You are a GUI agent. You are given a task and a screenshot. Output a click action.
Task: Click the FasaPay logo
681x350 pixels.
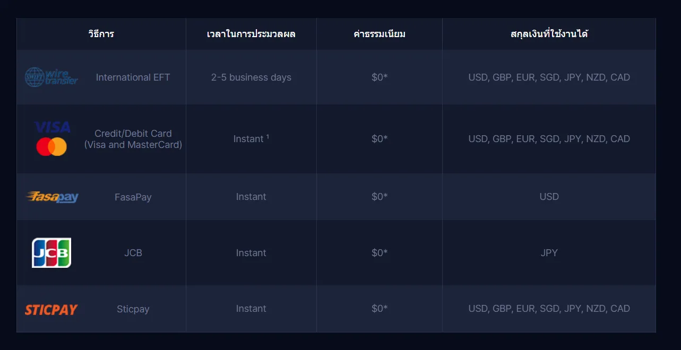coord(52,197)
